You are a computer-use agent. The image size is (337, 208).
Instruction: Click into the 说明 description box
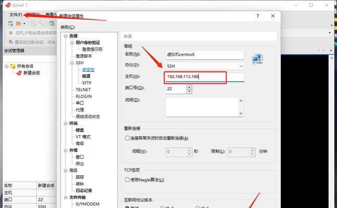(202, 107)
